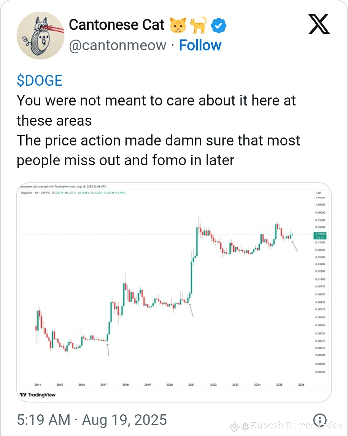
Task: Open the tweet timestamp 5:19 AM
Action: (92, 420)
